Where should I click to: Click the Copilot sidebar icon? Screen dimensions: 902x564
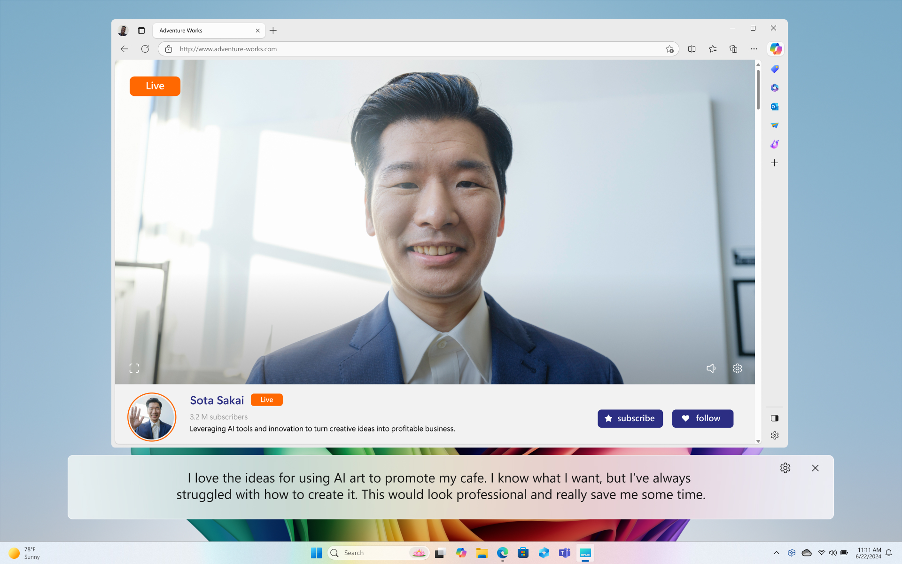775,49
